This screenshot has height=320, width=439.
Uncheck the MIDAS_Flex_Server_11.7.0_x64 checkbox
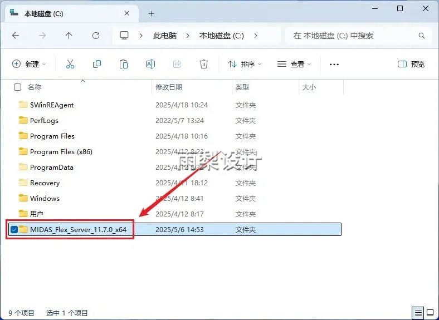pos(14,229)
